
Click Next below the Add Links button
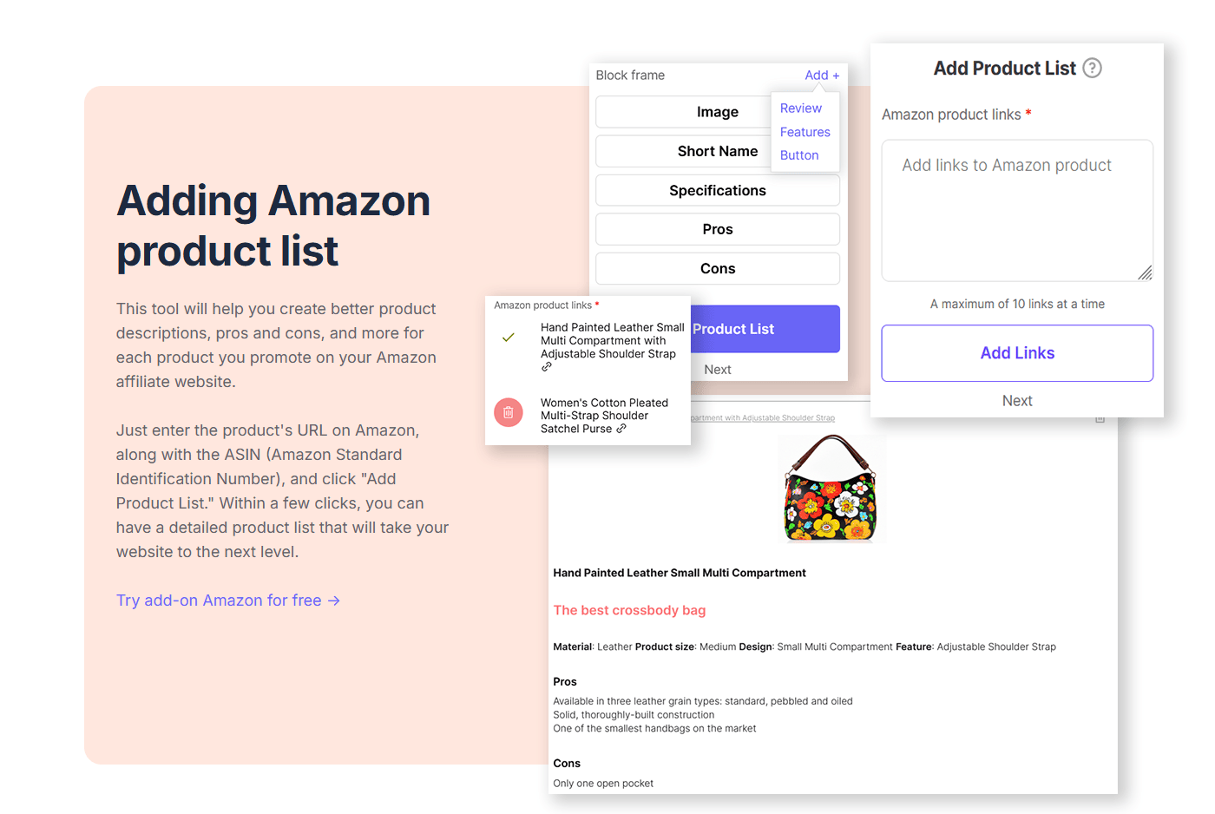(x=1017, y=401)
